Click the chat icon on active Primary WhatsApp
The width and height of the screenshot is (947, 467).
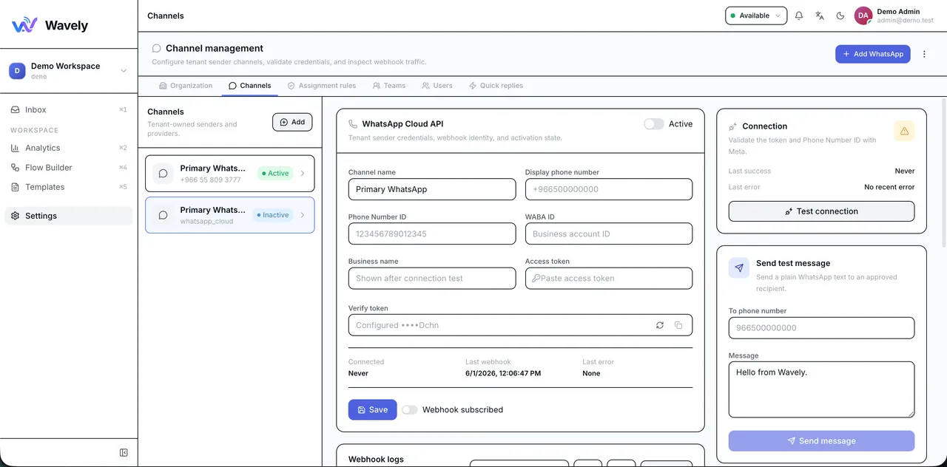point(164,174)
